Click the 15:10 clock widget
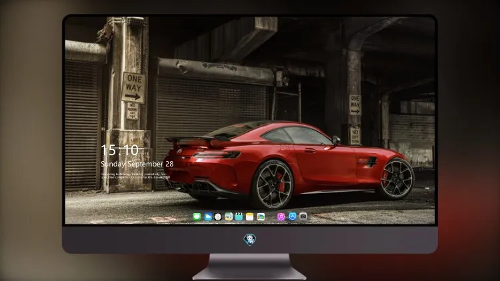Screen dimensions: 500x281 point(120,150)
